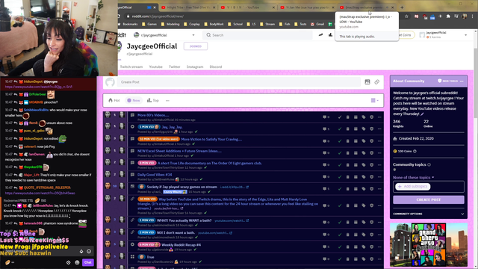Approve 'More 80's Videos' post with checkmark

(340, 117)
